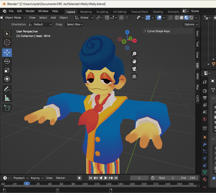Image resolution: width=216 pixels, height=193 pixels.
Task: Click the green Y axis gizmo handle
Action: (130, 38)
